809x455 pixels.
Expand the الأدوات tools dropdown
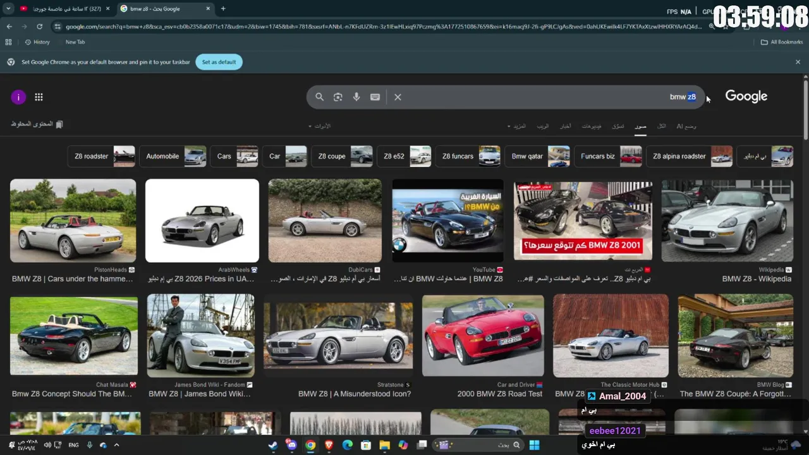[x=319, y=126]
